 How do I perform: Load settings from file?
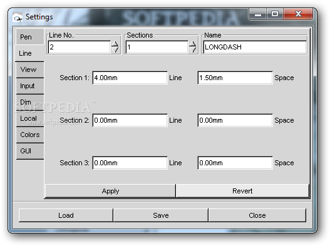click(x=66, y=215)
